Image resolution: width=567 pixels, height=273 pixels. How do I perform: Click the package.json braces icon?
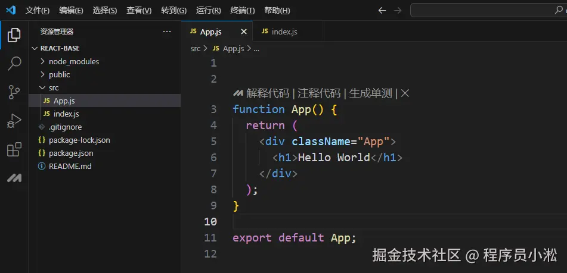pyautogui.click(x=42, y=153)
